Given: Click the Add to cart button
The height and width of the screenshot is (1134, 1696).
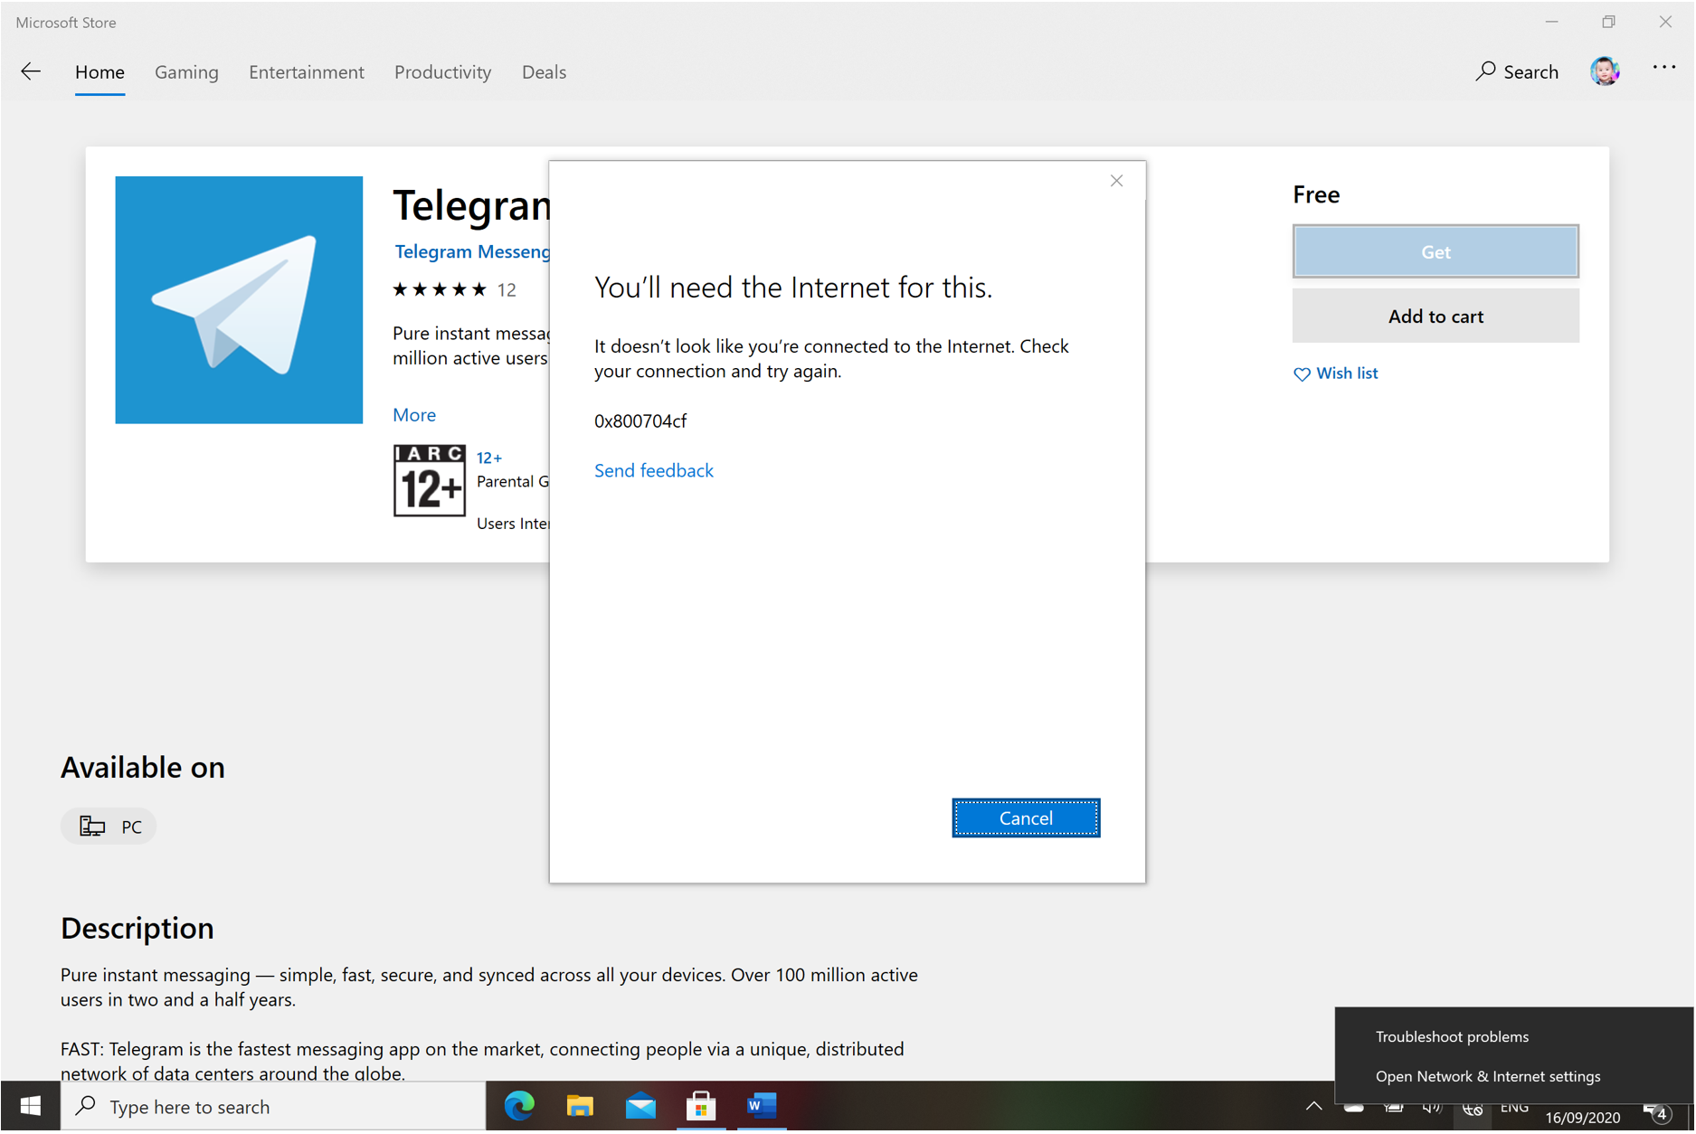Looking at the screenshot, I should coord(1435,317).
